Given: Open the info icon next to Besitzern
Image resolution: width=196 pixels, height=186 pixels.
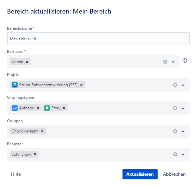Looking at the screenshot, I should click(x=185, y=60).
